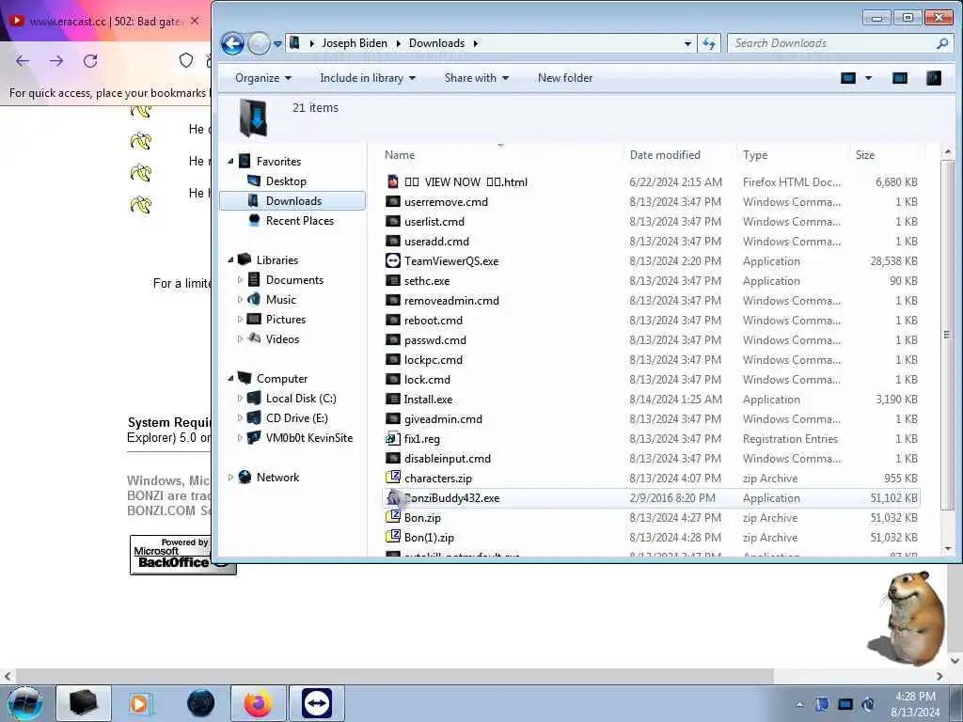963x722 pixels.
Task: Click the Change your view icon
Action: 848,78
